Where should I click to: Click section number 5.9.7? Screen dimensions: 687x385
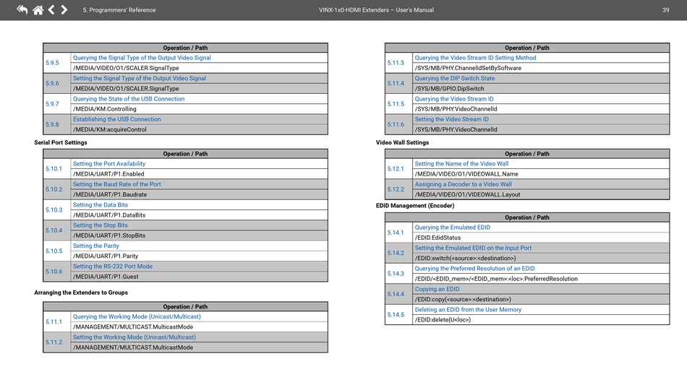coord(52,104)
